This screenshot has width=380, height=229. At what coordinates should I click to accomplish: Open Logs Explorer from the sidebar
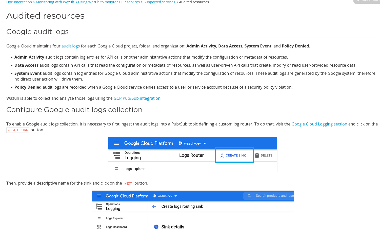[134, 169]
